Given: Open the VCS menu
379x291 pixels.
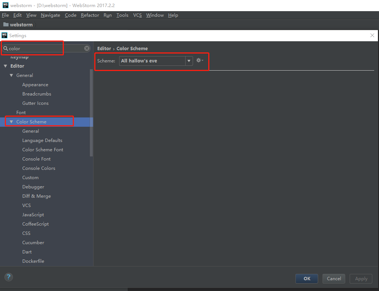Looking at the screenshot, I should click(137, 15).
